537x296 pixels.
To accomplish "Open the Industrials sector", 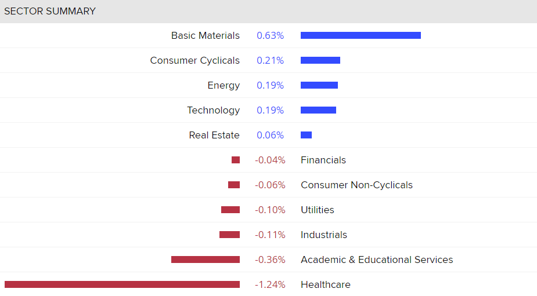I will [x=323, y=235].
